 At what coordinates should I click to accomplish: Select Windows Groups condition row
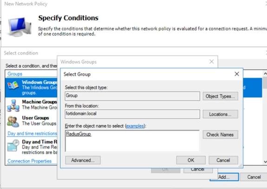[31, 88]
